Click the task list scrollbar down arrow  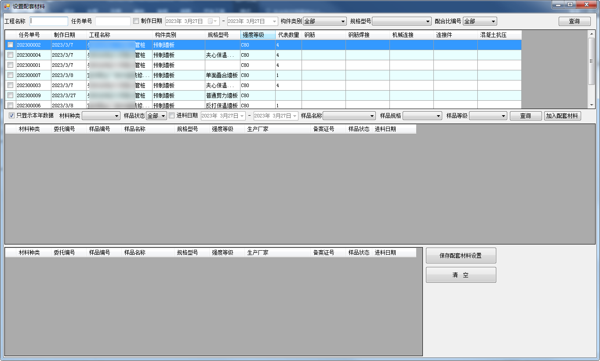click(592, 105)
